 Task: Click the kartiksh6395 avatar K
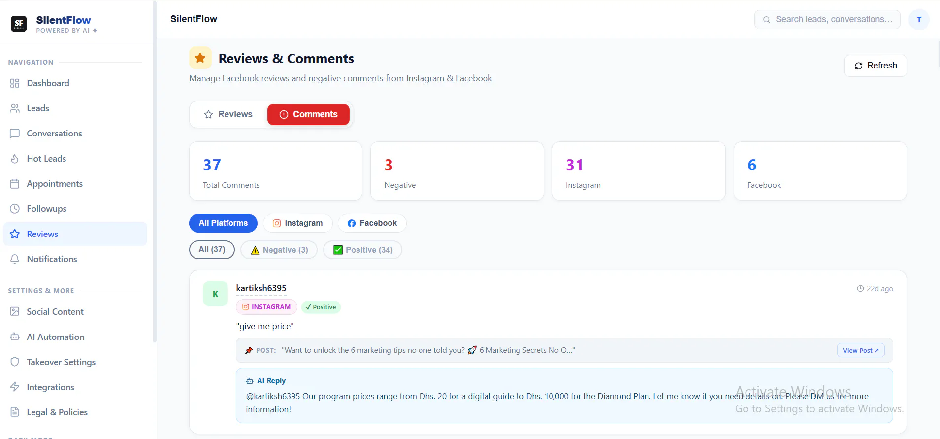(215, 294)
